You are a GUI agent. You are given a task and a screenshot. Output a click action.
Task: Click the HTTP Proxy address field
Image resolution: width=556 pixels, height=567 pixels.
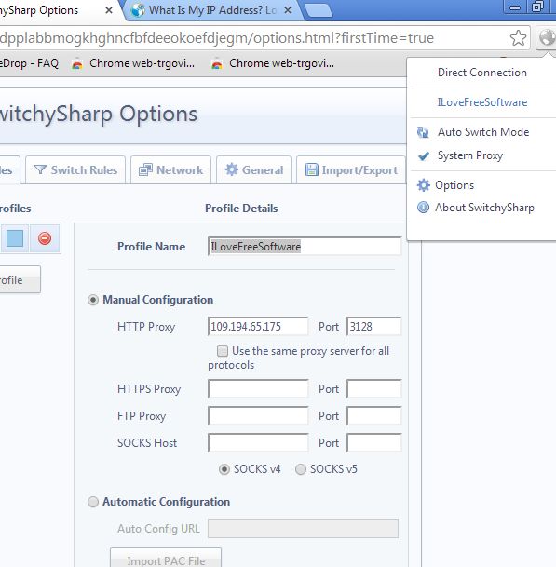258,327
